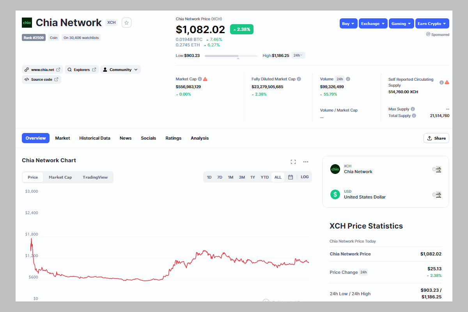Image resolution: width=468 pixels, height=312 pixels.
Task: Add Chia Network to watchlist star
Action: point(126,23)
